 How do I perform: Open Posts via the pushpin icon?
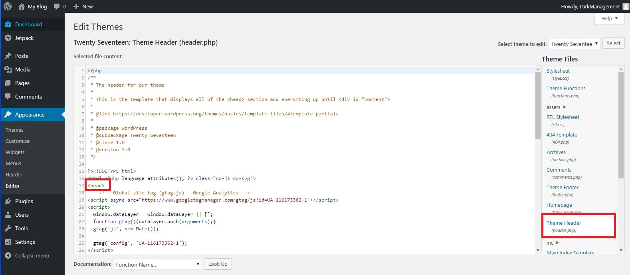pos(8,56)
